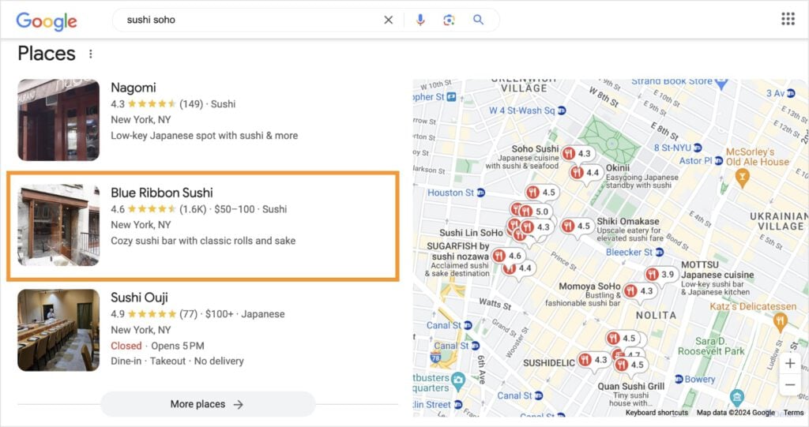Click the 8 St-NYU subway icon

point(698,148)
